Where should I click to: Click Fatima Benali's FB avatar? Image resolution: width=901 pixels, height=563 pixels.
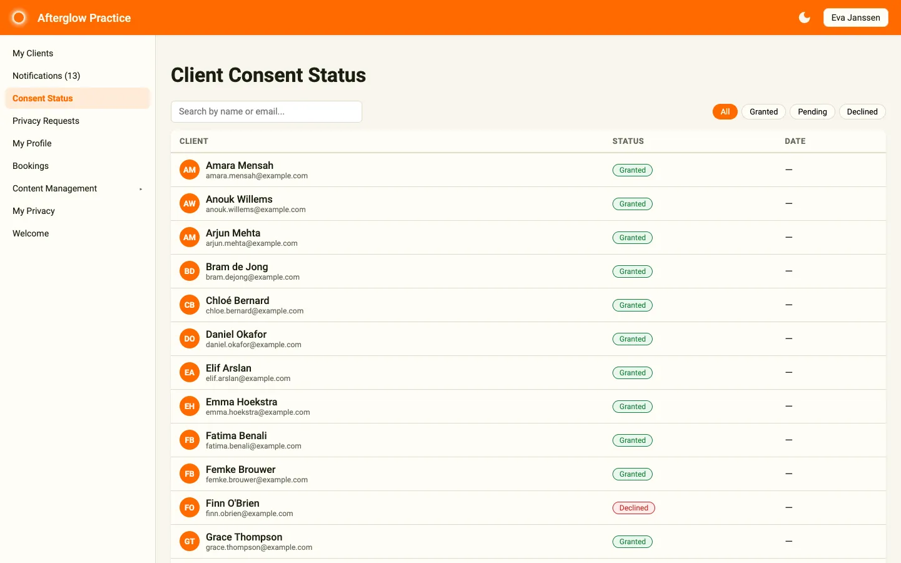(x=190, y=440)
